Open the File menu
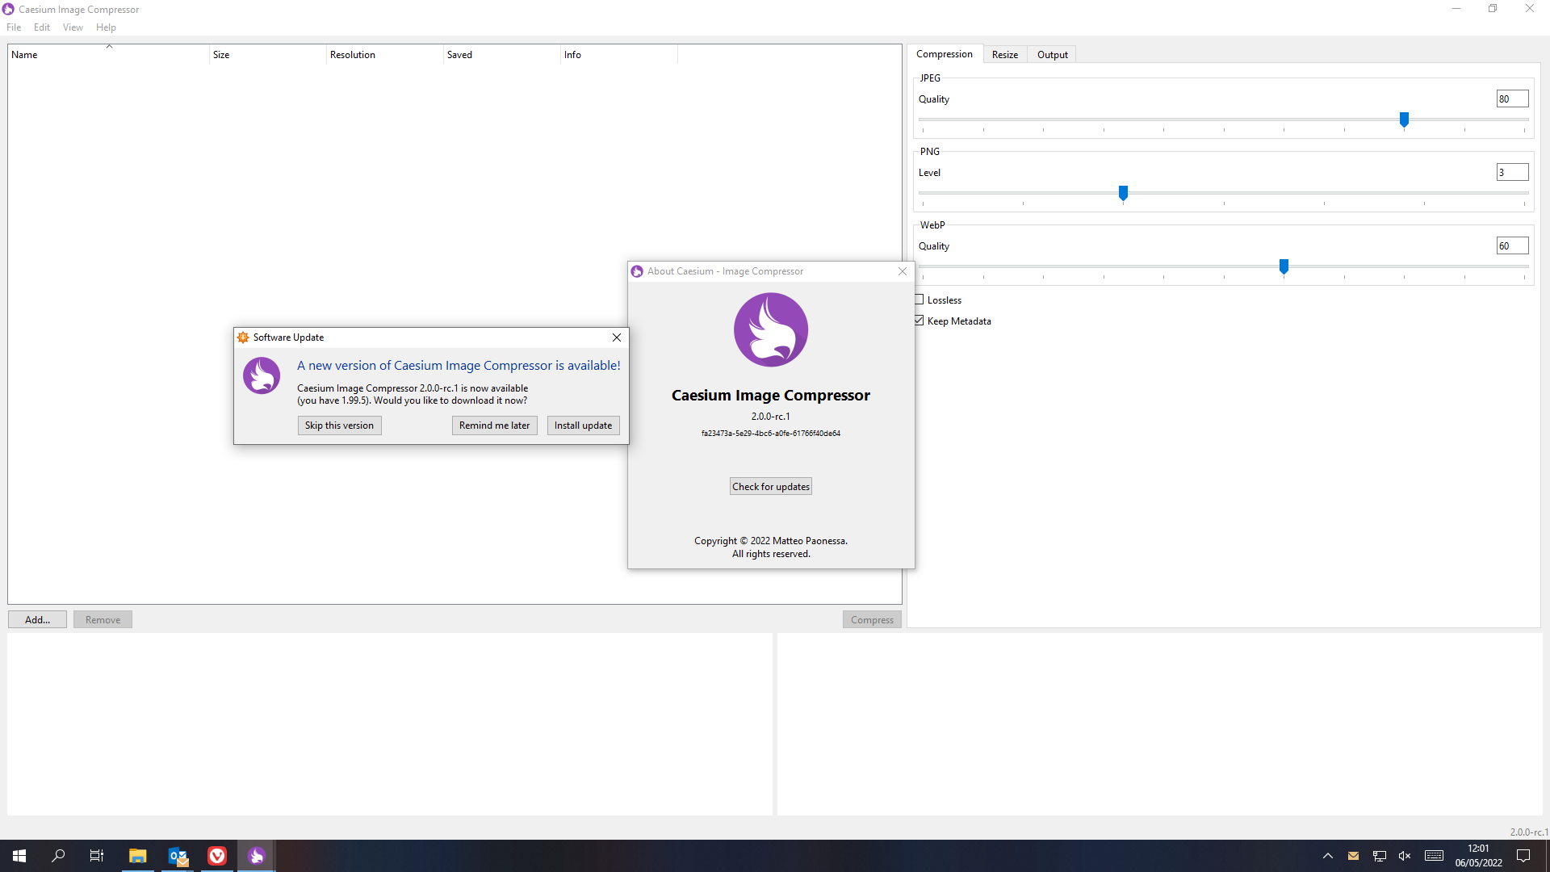1550x872 pixels. click(x=13, y=27)
